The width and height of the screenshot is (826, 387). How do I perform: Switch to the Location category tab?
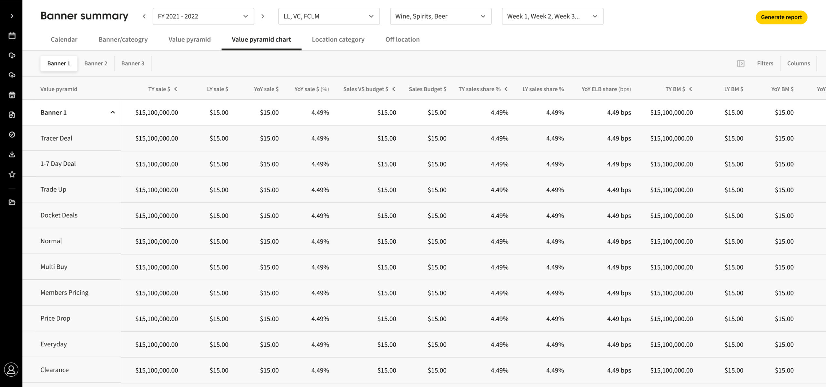(x=338, y=39)
